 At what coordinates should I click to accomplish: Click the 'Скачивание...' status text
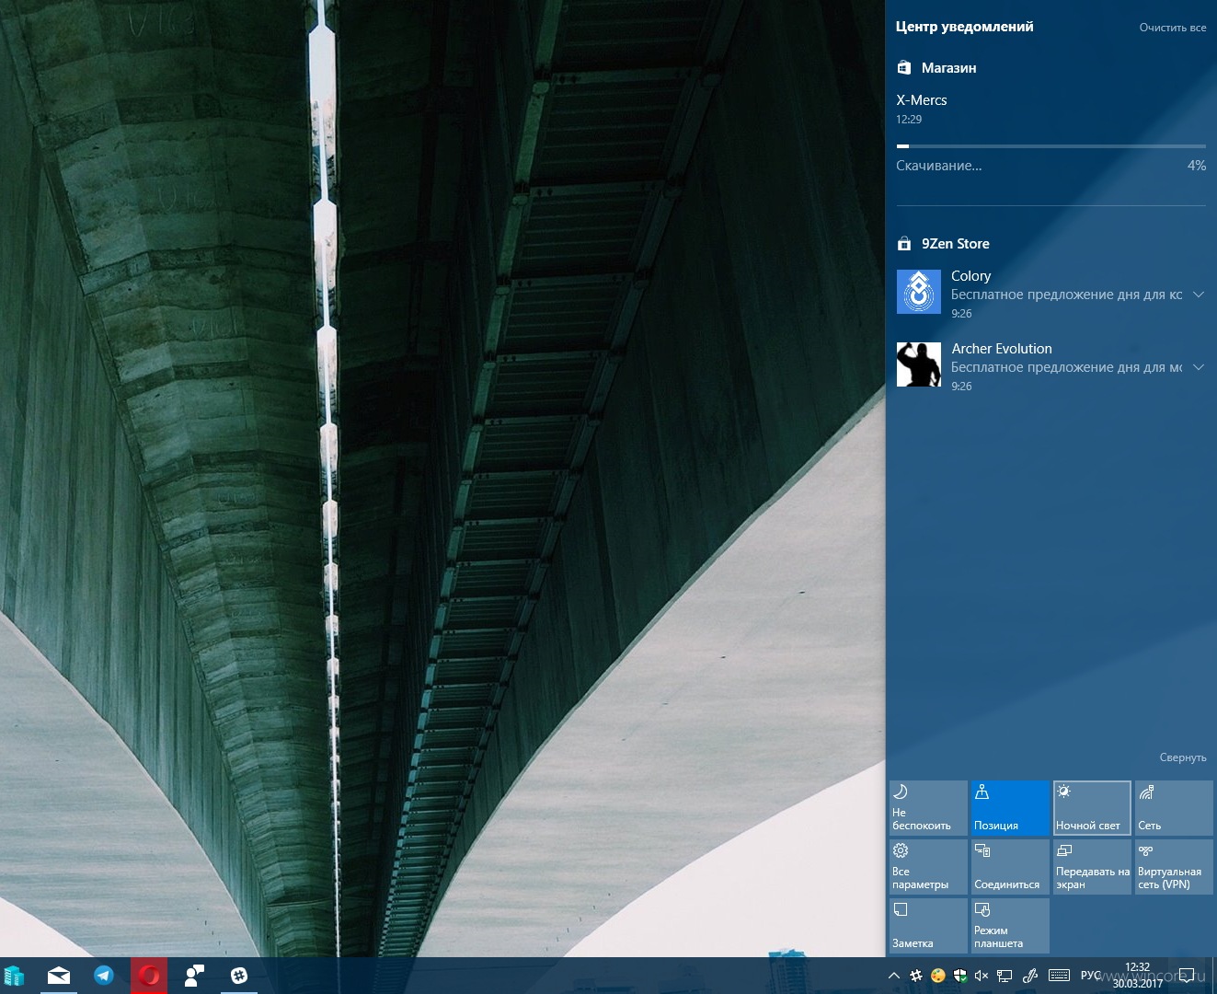939,166
